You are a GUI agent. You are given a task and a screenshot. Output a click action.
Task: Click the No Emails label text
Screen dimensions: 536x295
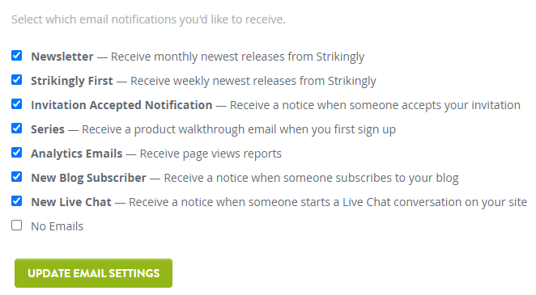click(57, 226)
